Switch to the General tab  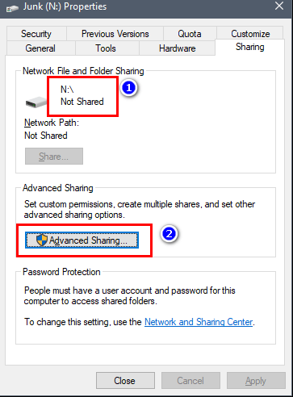pos(40,48)
